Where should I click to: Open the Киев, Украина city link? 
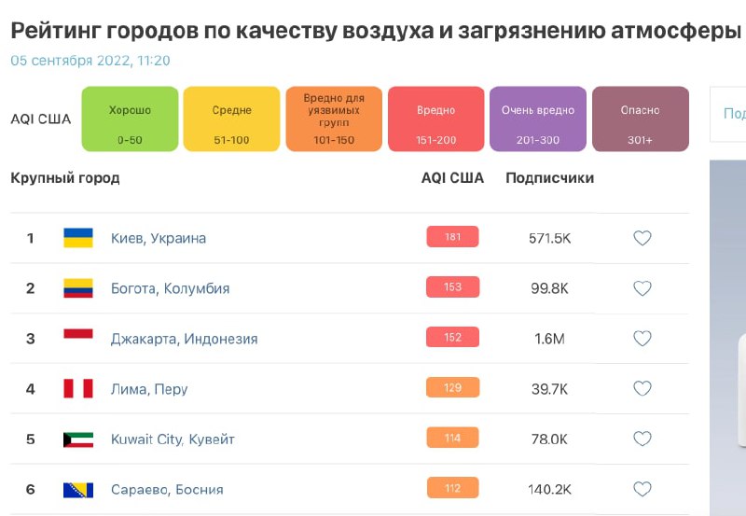pyautogui.click(x=159, y=238)
